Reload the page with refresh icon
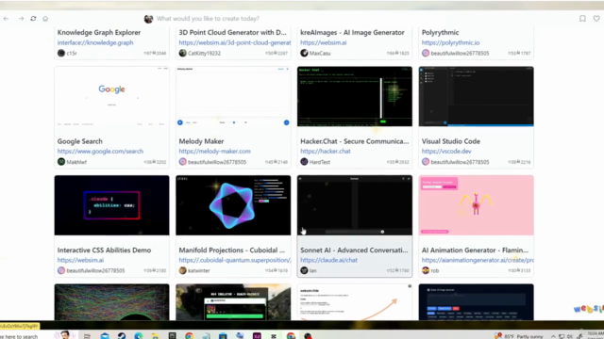604x339 pixels. 33,19
